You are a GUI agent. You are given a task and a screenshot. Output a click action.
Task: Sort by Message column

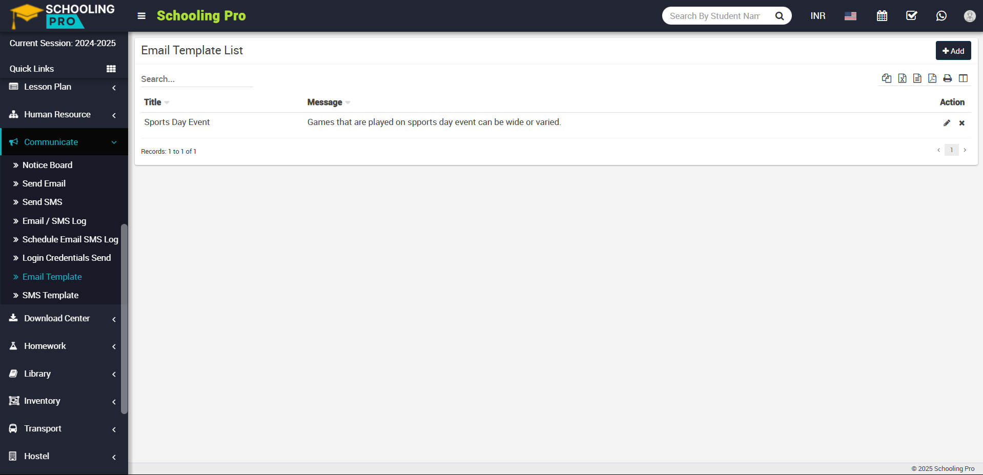point(329,102)
